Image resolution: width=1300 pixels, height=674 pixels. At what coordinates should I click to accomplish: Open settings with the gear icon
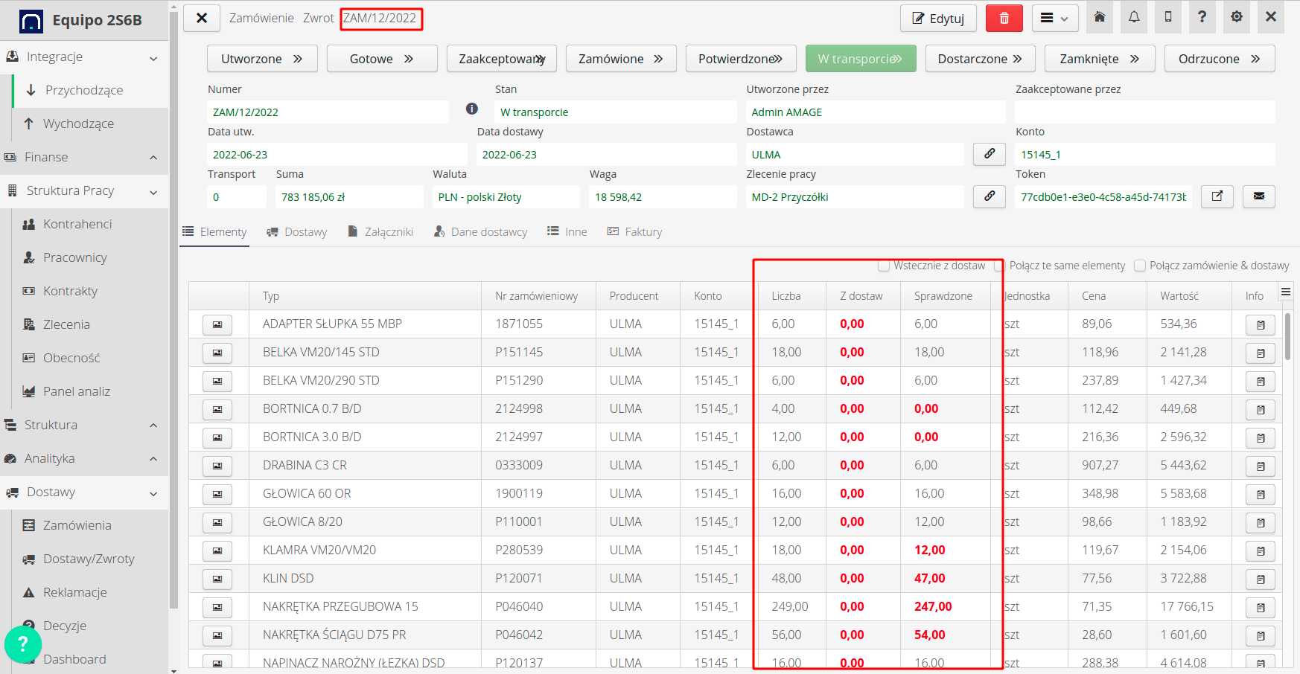[1236, 17]
